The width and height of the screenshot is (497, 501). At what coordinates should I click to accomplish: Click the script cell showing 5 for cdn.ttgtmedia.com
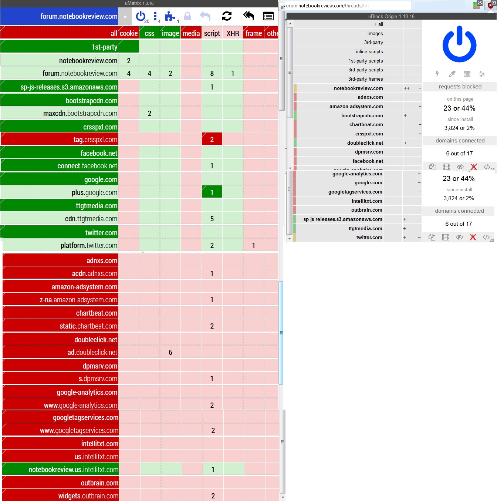pyautogui.click(x=212, y=219)
